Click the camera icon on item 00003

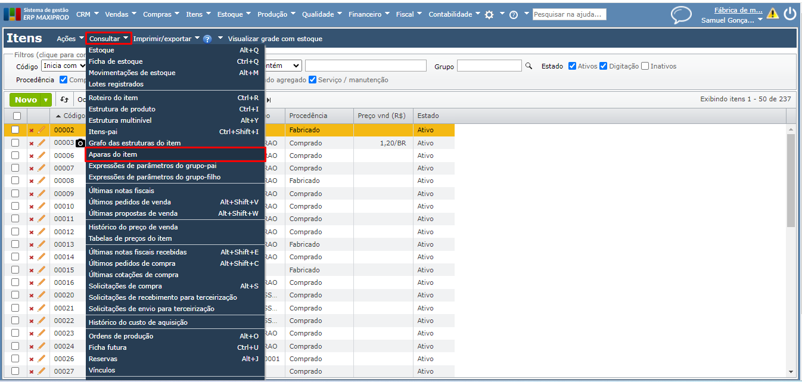80,143
